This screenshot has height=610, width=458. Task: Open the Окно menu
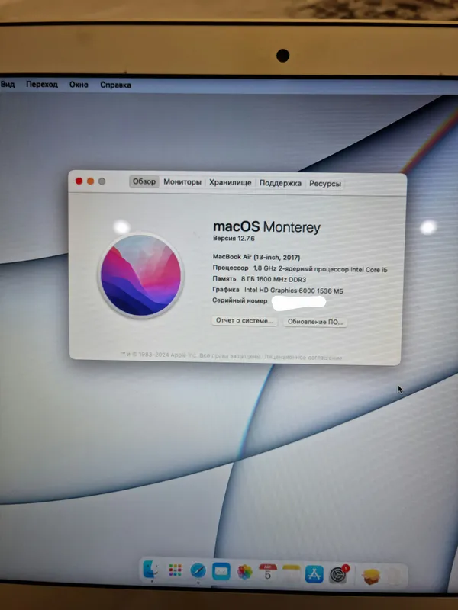pyautogui.click(x=79, y=85)
